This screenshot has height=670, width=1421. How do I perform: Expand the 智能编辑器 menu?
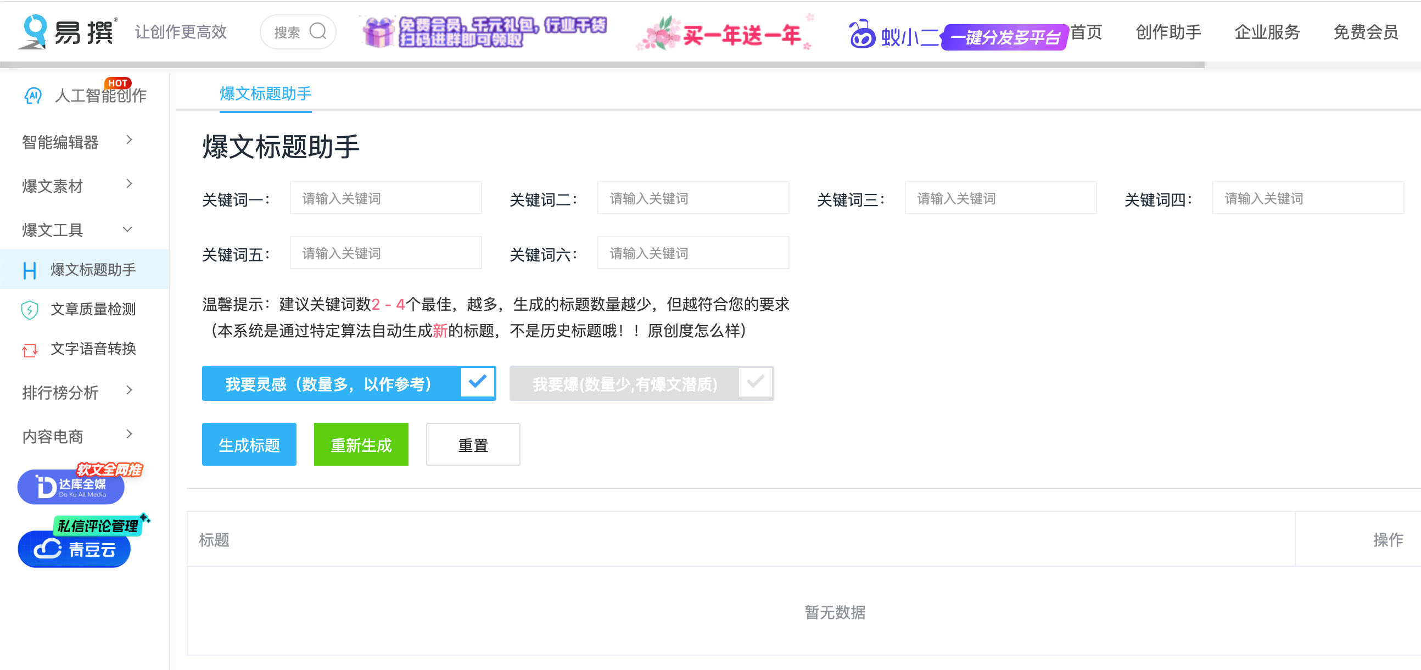pos(129,140)
